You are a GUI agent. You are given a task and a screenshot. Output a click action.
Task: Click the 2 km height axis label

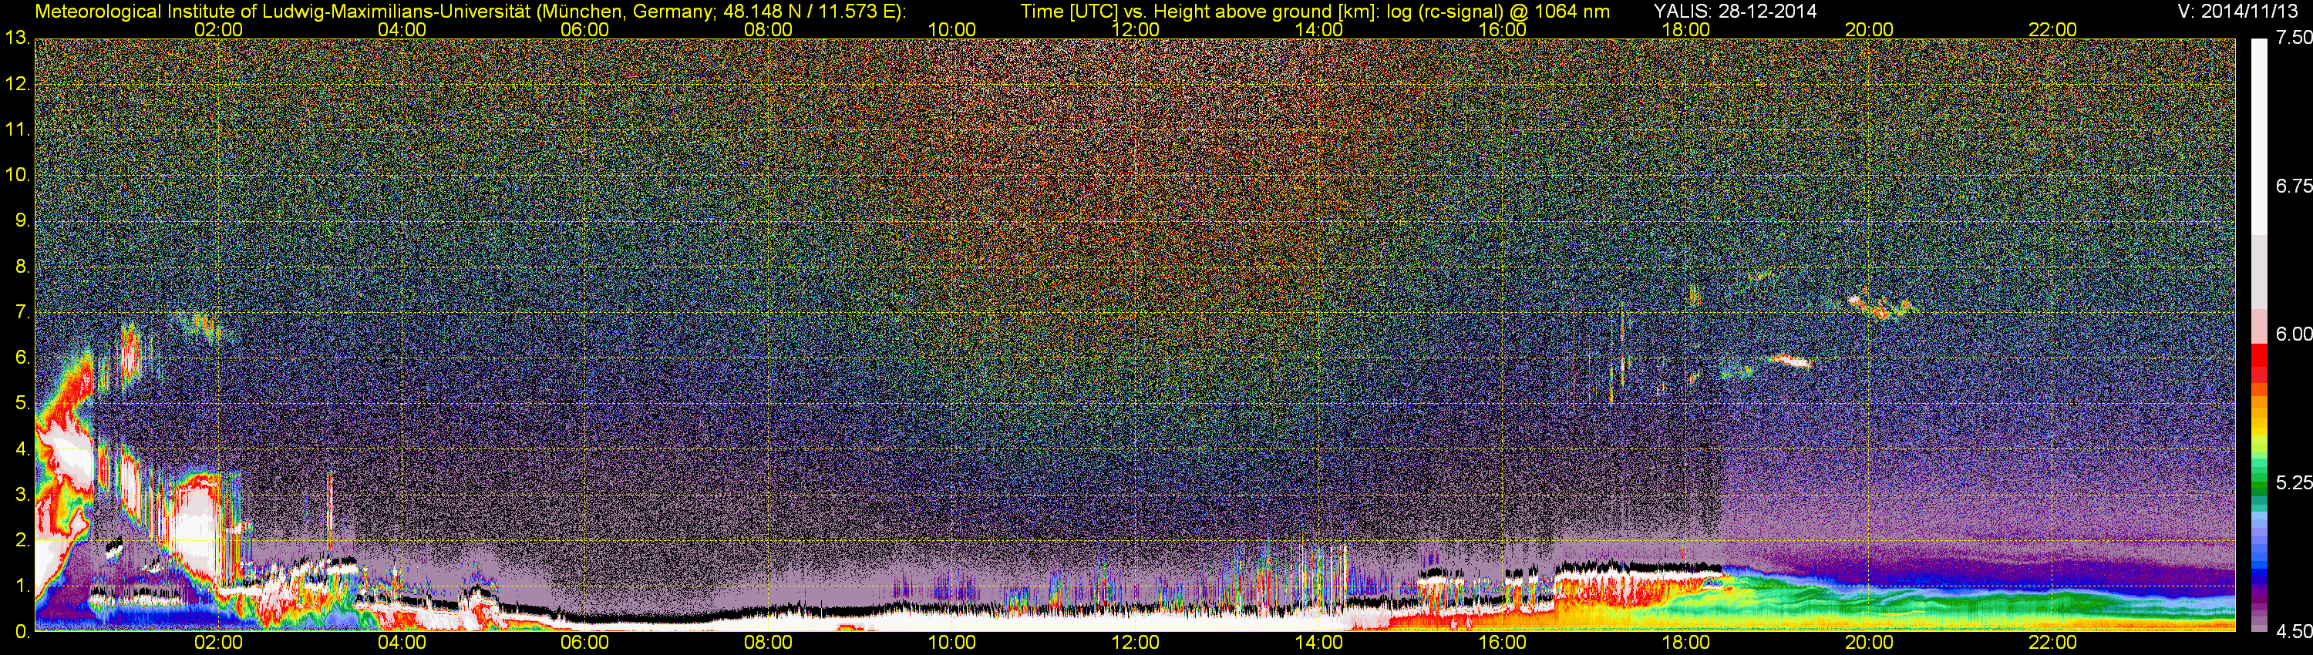click(x=22, y=541)
